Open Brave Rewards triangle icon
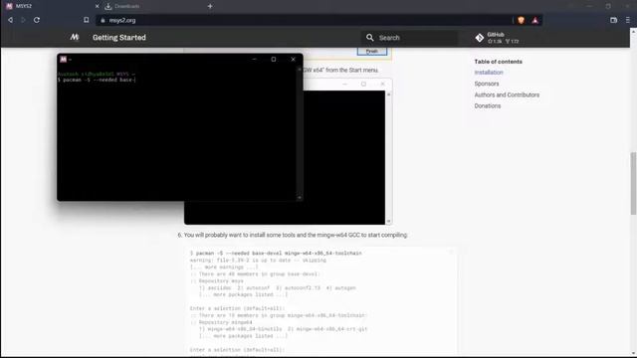 click(x=535, y=20)
